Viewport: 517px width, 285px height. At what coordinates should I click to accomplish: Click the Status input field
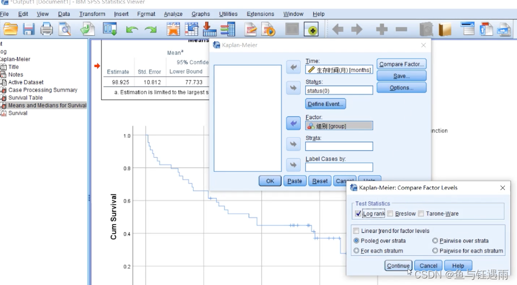[x=339, y=91]
